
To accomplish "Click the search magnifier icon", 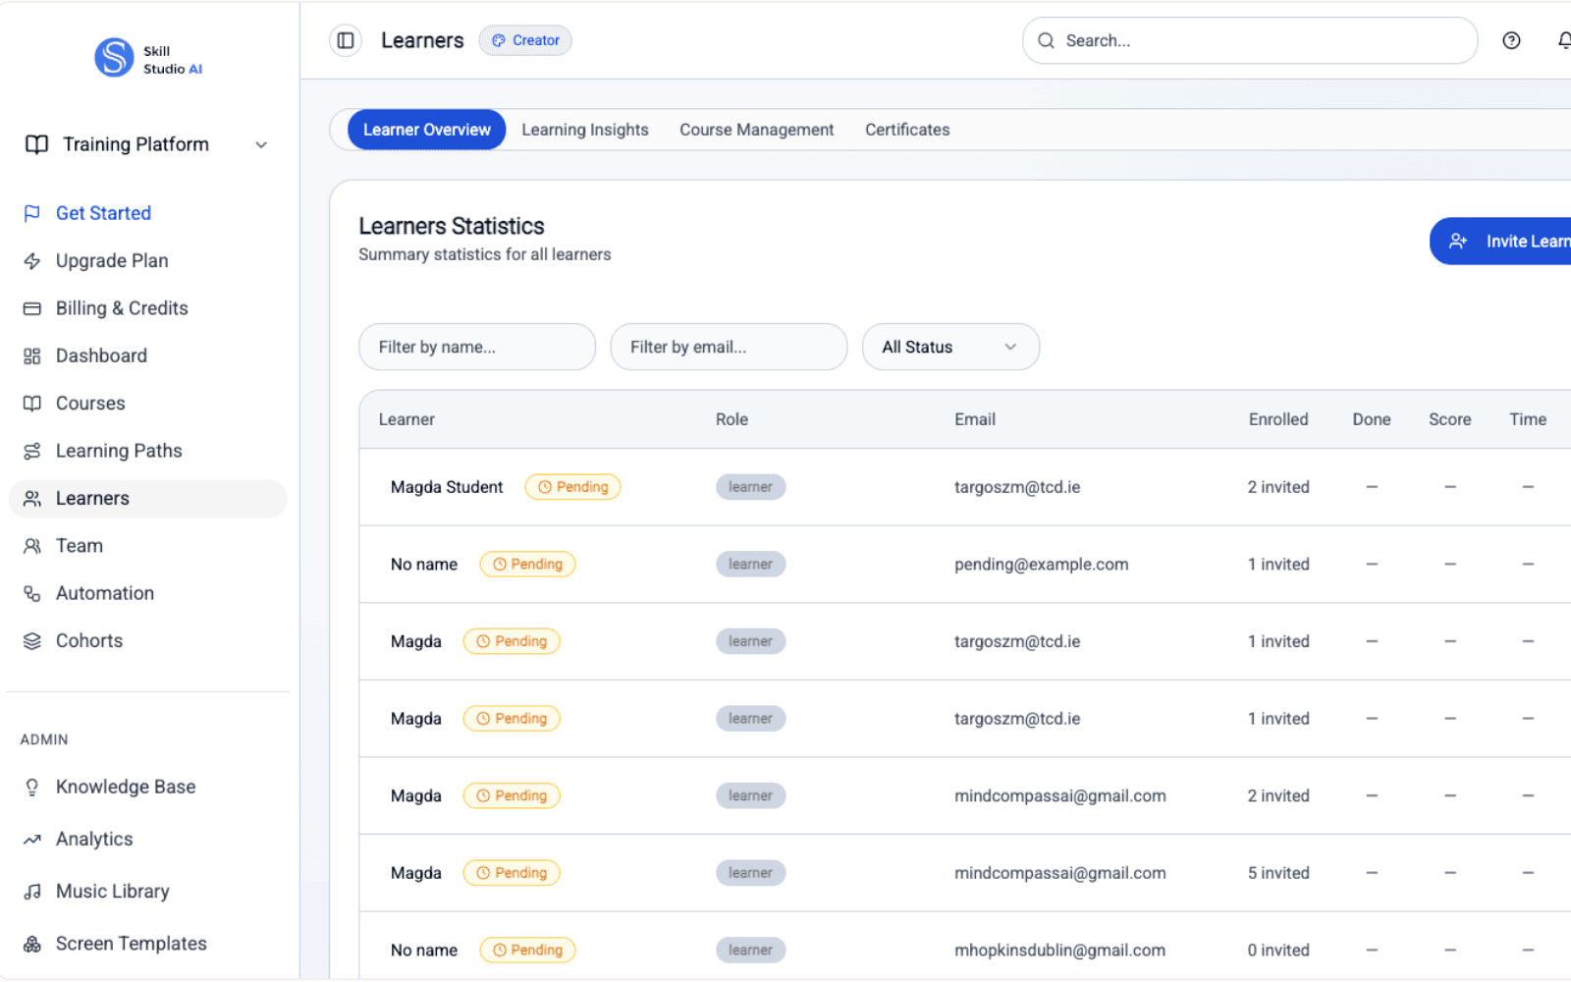I will coord(1046,40).
